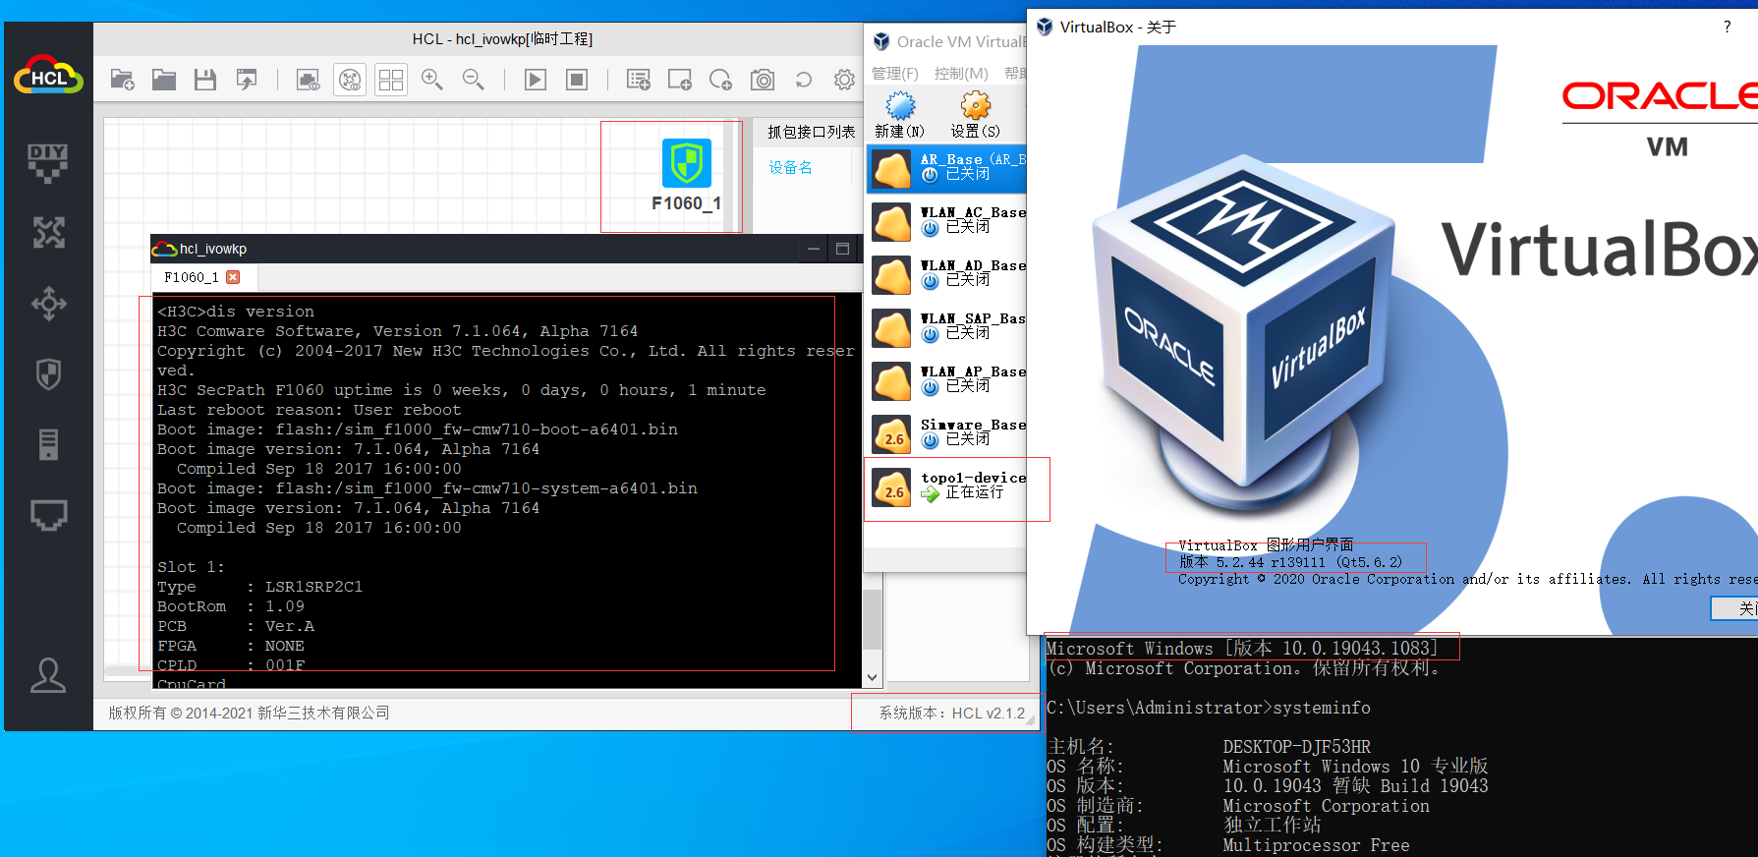
Task: Click the open project folder icon
Action: (164, 80)
